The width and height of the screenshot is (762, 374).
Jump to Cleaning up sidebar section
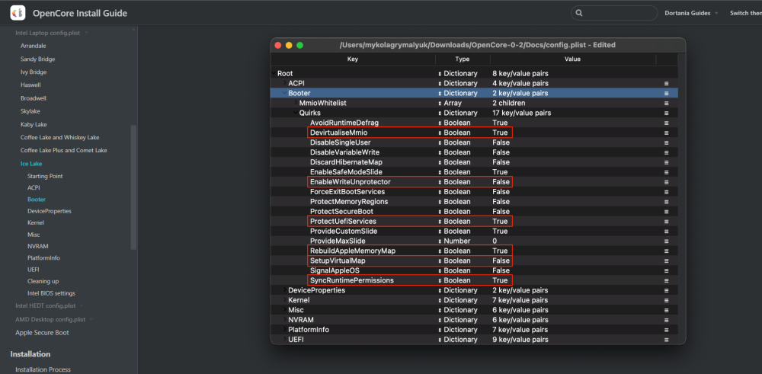coord(43,281)
